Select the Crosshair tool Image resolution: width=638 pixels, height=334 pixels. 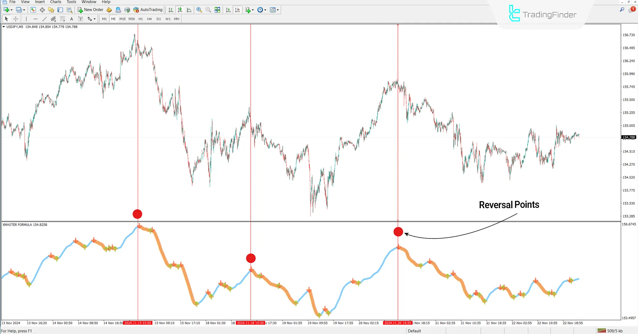[15, 19]
